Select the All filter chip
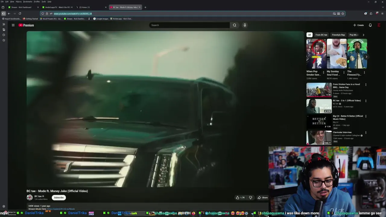The image size is (386, 217). 309,35
